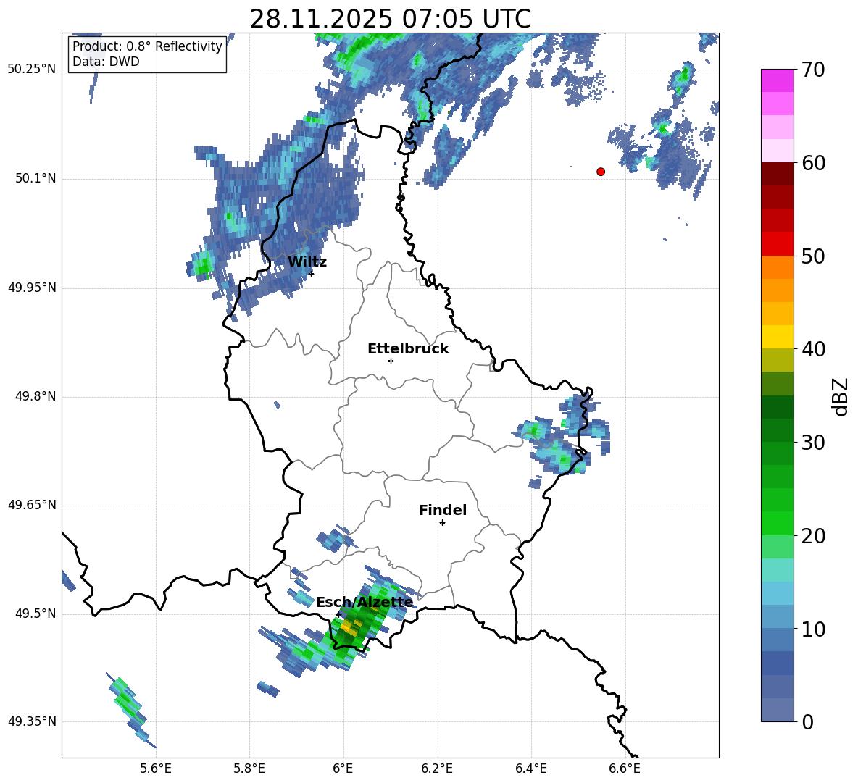Viewport: 858px width, 783px height.
Task: Select the Findel city label
Action: tap(443, 510)
